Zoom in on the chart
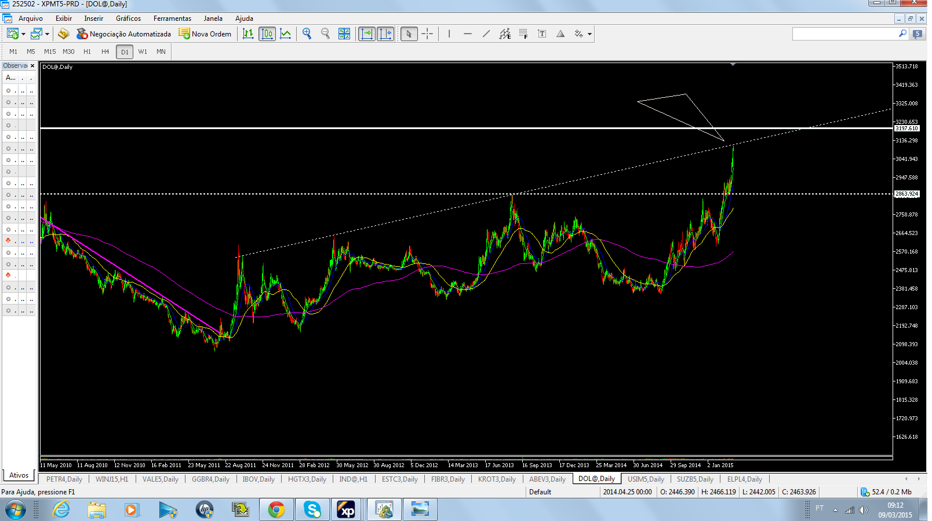The width and height of the screenshot is (932, 521). (x=307, y=34)
